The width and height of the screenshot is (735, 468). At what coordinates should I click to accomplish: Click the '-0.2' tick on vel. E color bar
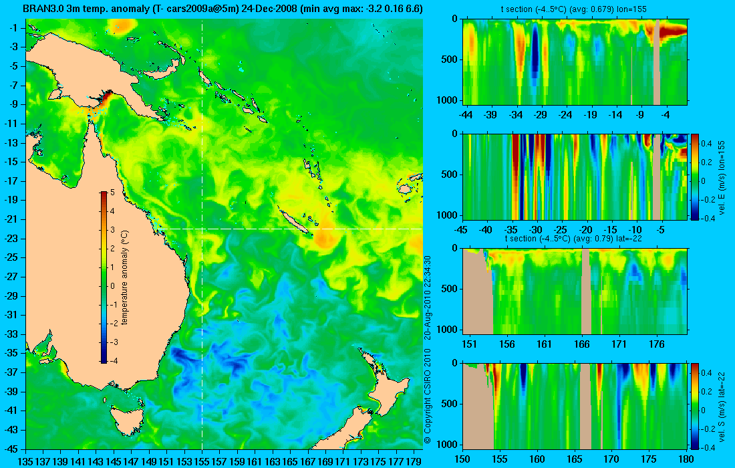(708, 199)
